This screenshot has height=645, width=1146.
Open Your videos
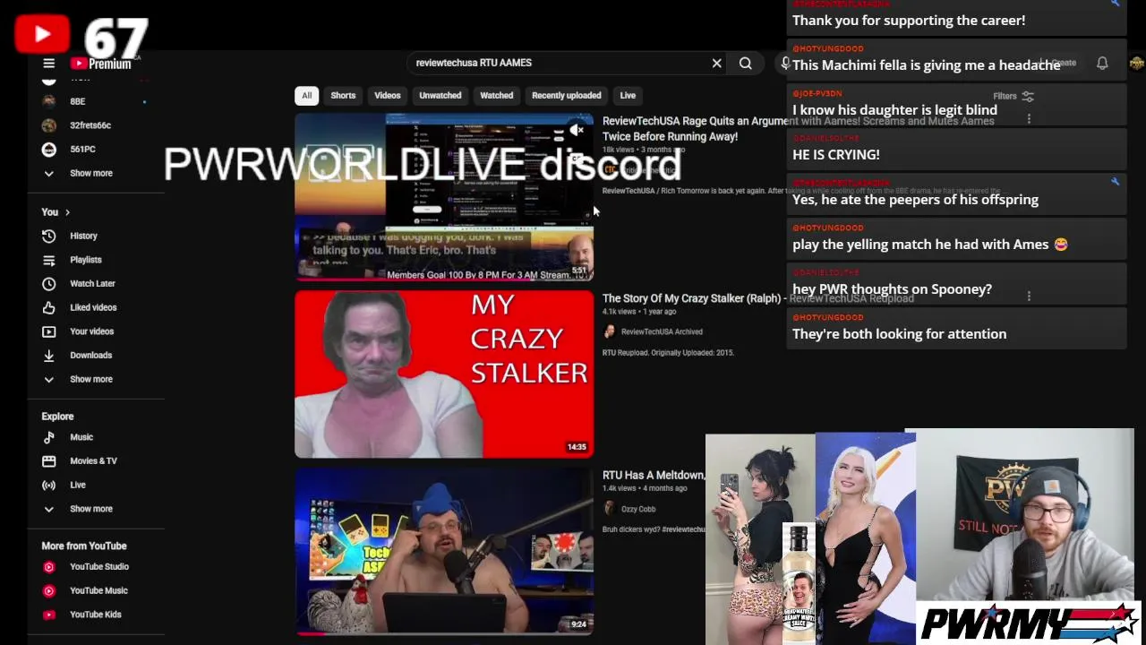(79, 331)
